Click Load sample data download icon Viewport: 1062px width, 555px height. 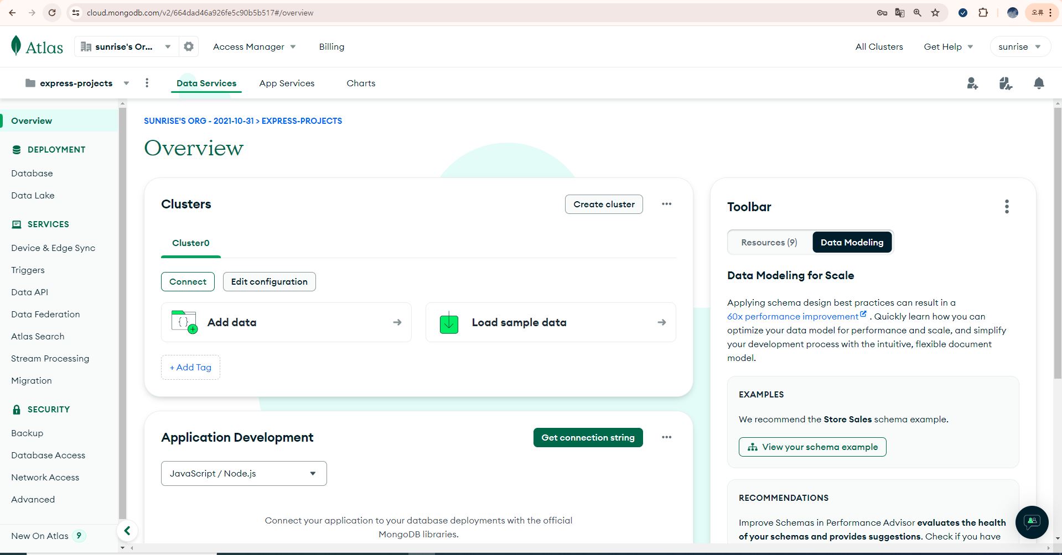click(449, 323)
